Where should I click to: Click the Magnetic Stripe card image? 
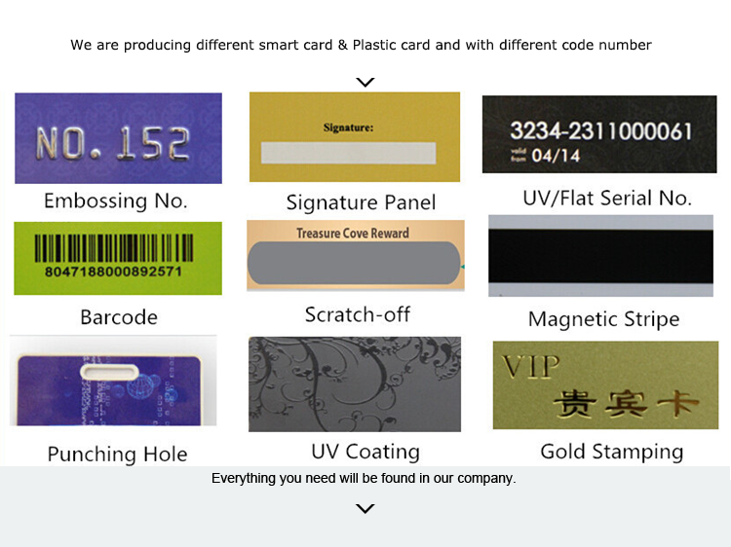point(601,256)
